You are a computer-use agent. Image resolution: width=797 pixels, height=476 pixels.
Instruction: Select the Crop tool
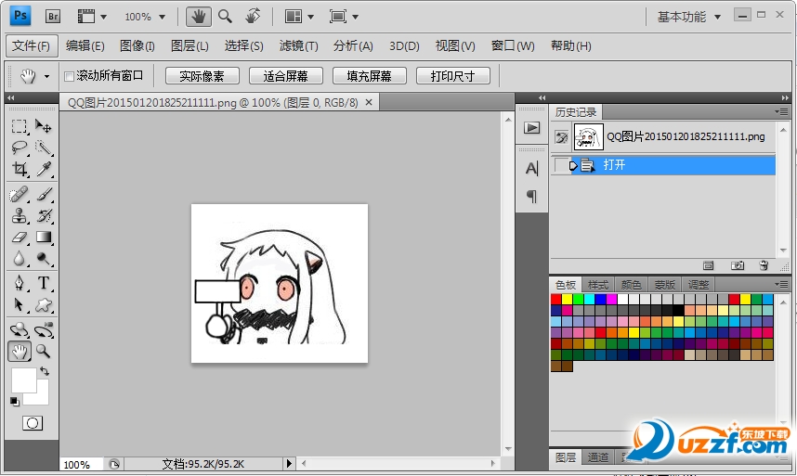[20, 170]
